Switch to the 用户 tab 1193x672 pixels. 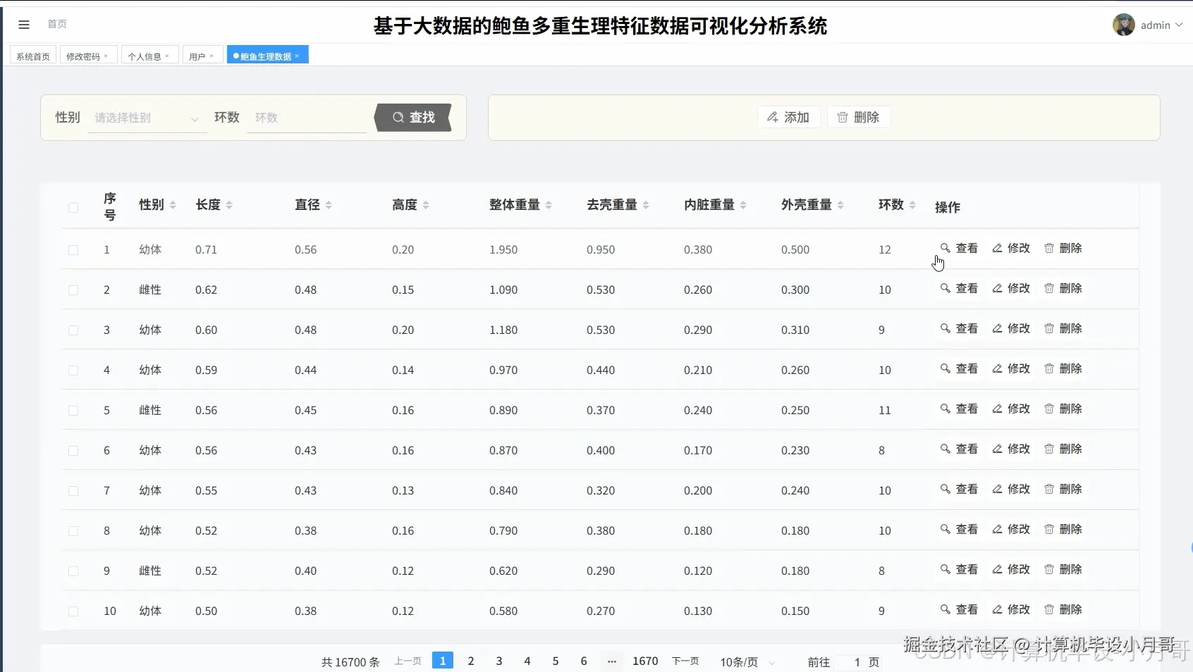coord(198,55)
